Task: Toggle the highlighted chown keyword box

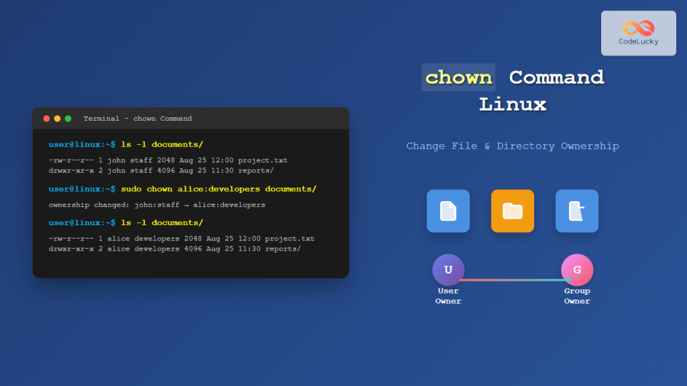Action: [458, 78]
